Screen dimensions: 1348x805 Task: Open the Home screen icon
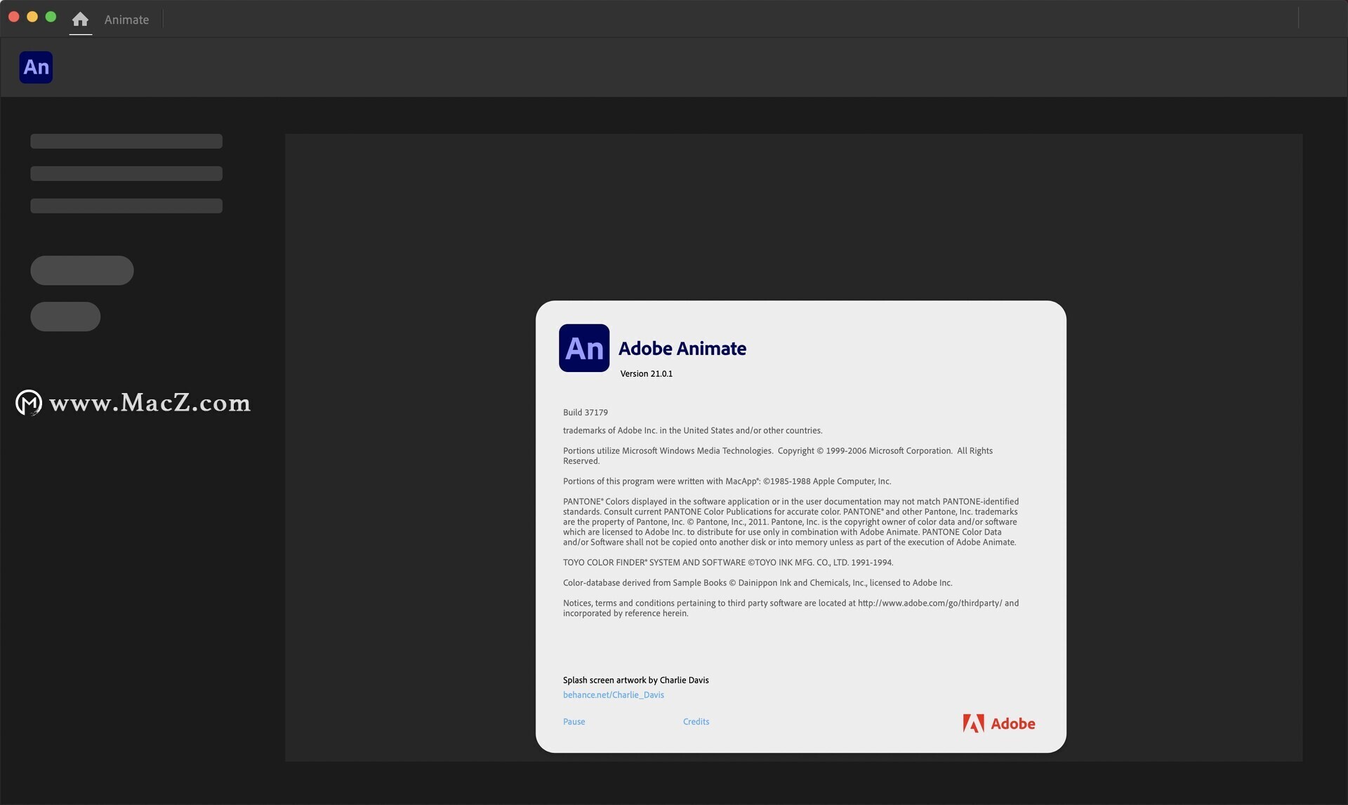tap(80, 19)
